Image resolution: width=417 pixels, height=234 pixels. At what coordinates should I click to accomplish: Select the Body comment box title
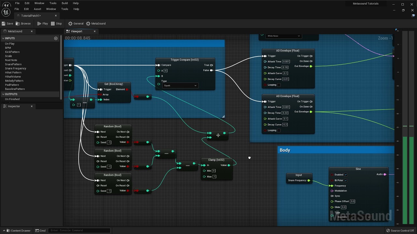pyautogui.click(x=285, y=150)
